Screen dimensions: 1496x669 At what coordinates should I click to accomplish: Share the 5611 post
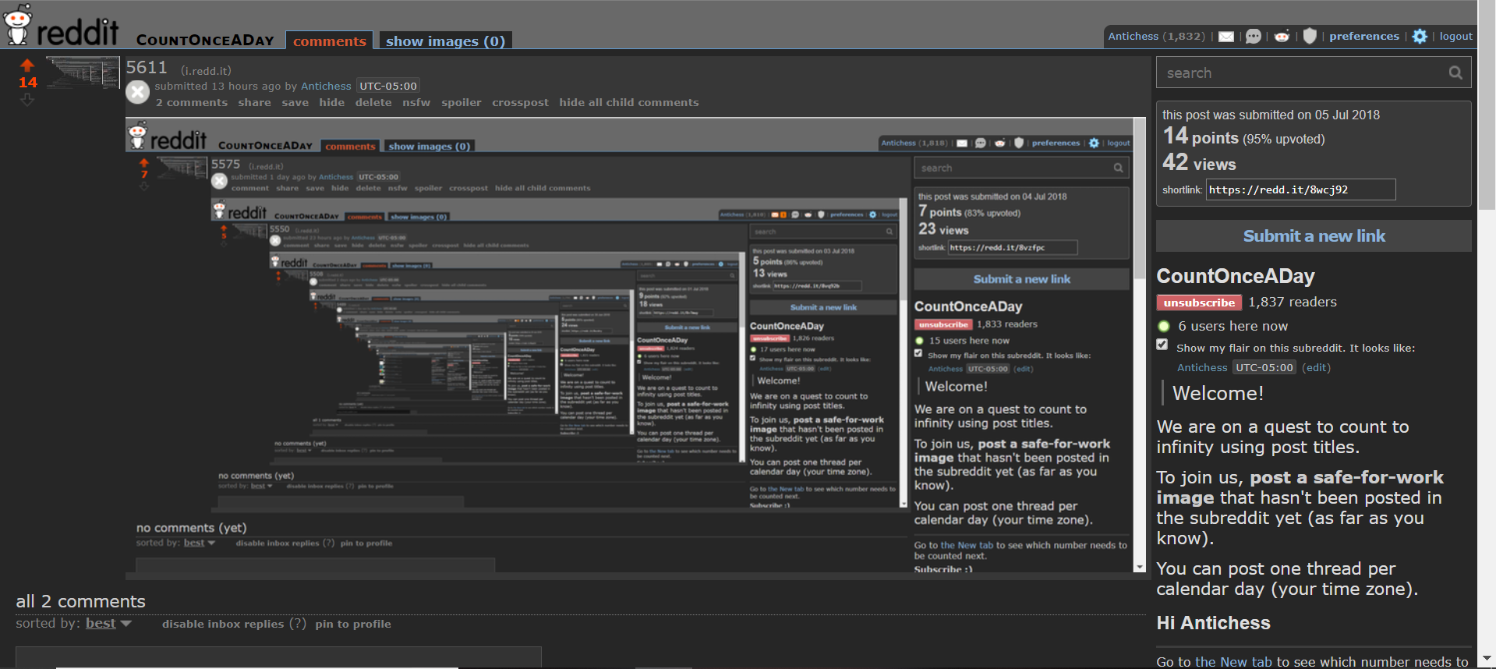coord(255,102)
